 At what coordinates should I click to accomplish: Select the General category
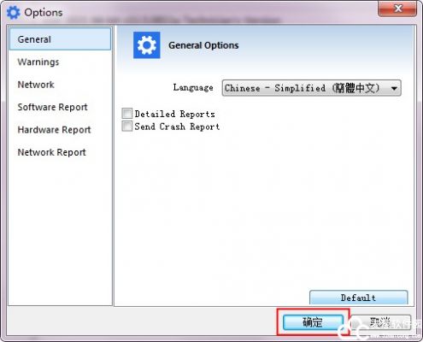pyautogui.click(x=60, y=39)
